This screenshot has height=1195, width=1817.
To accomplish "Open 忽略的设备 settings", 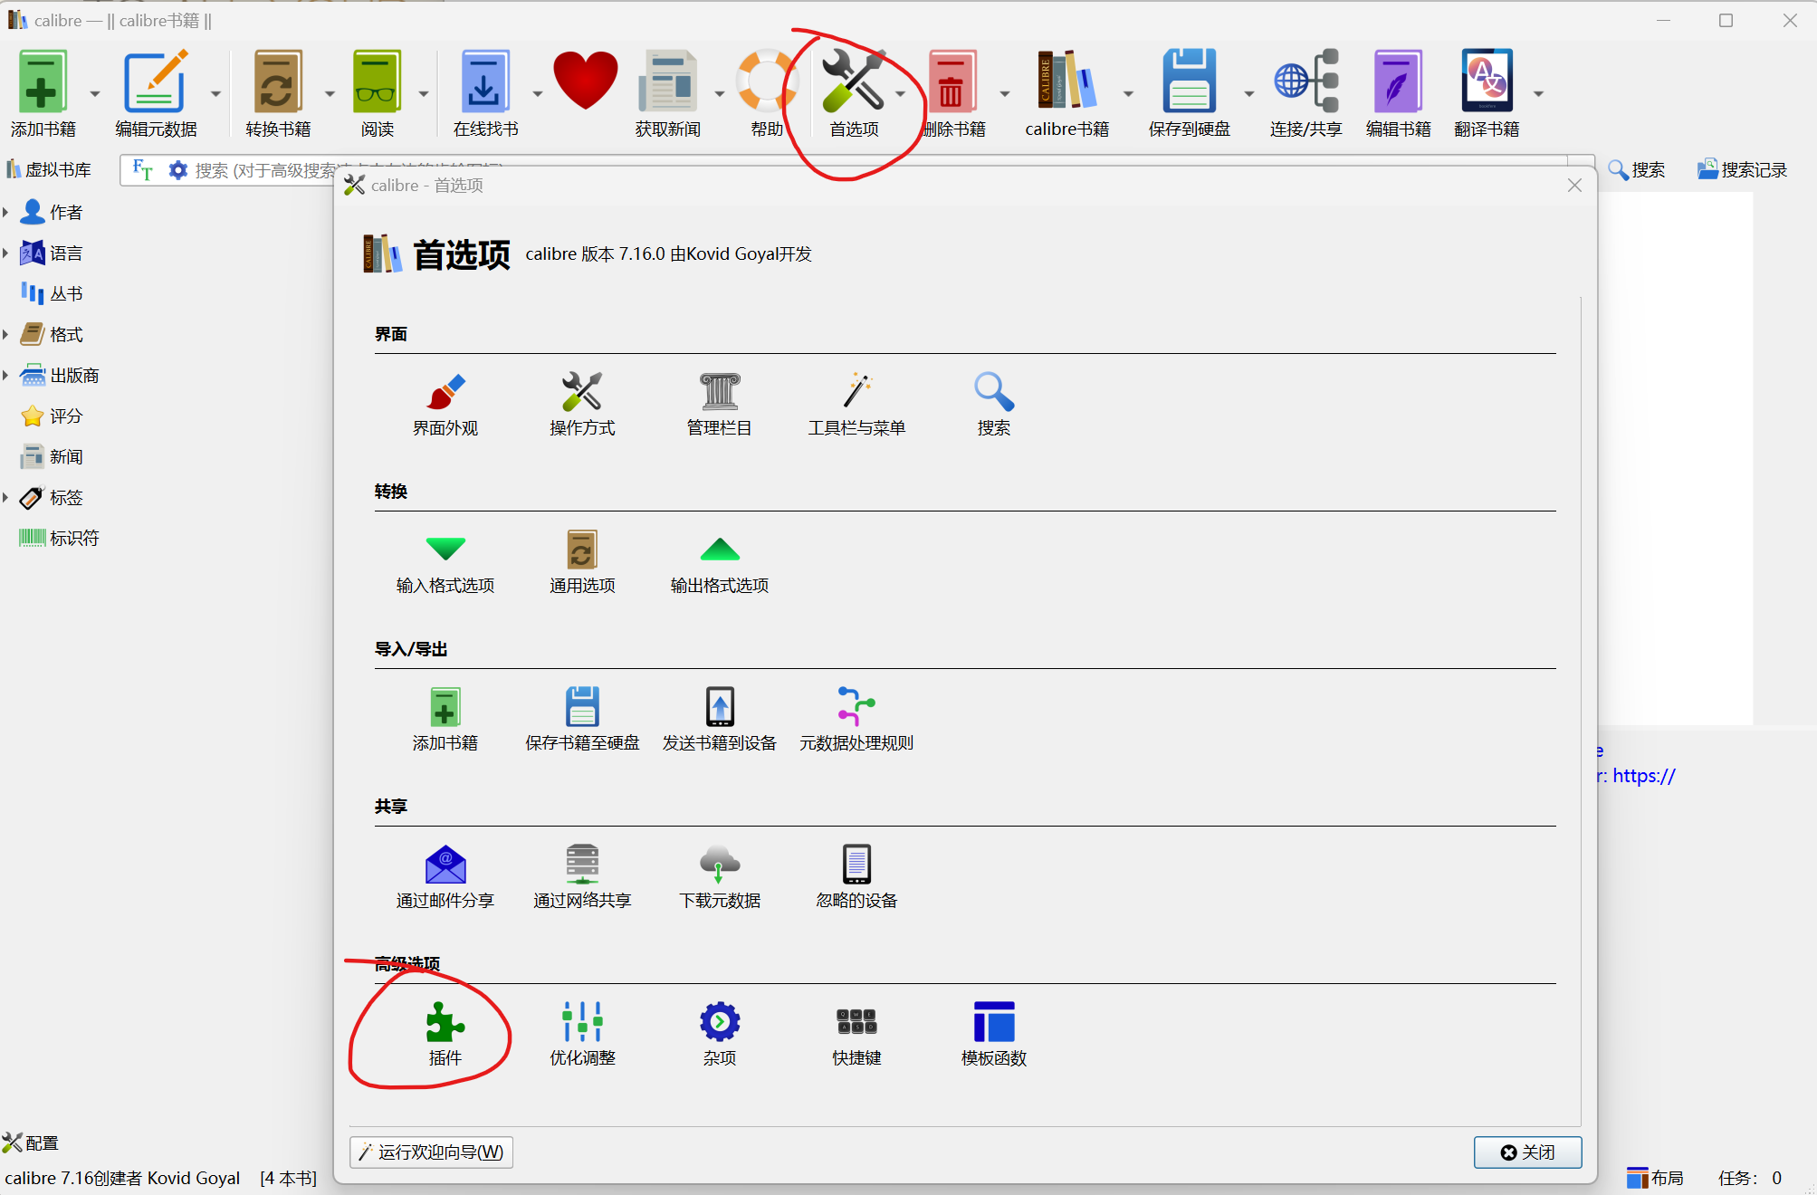I will pyautogui.click(x=856, y=877).
